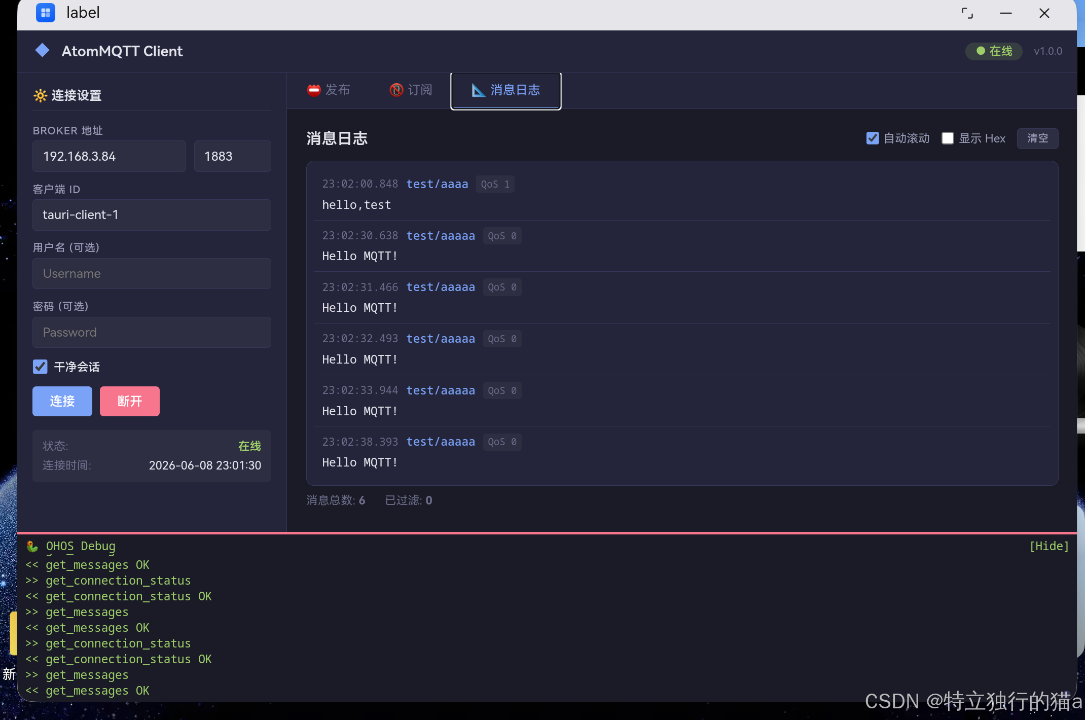This screenshot has width=1085, height=720.
Task: Select the 消息日志 tab
Action: coord(506,91)
